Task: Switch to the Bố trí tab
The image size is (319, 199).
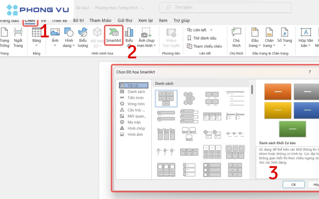Action: (x=79, y=21)
